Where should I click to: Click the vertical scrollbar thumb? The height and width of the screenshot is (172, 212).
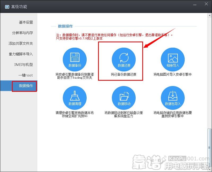209,148
